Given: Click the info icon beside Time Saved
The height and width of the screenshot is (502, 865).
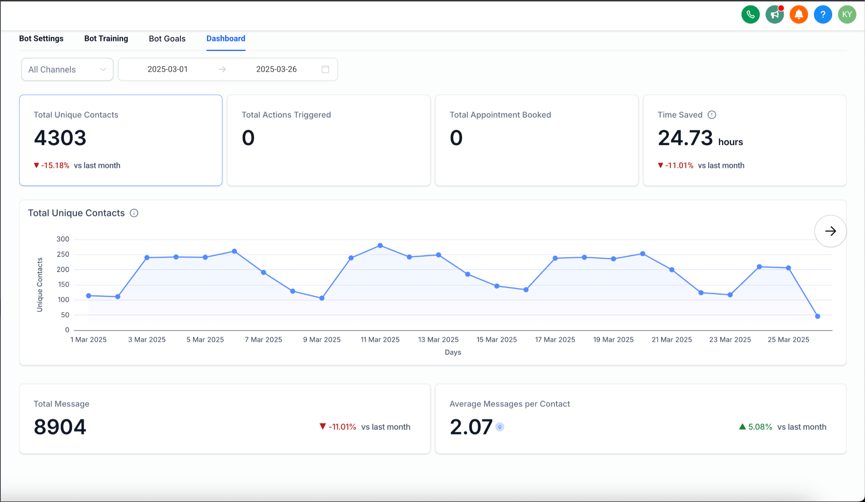Looking at the screenshot, I should point(712,114).
